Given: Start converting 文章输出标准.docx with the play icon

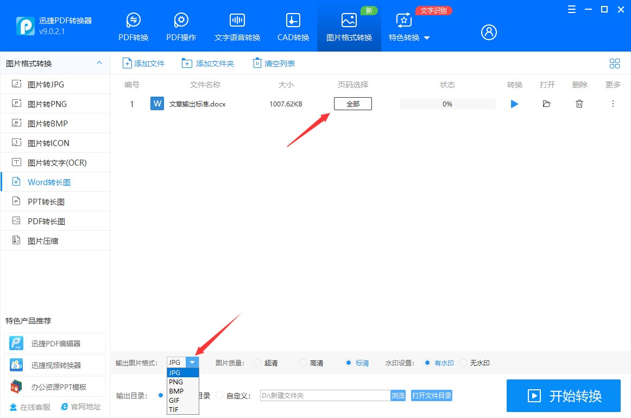Looking at the screenshot, I should point(514,104).
